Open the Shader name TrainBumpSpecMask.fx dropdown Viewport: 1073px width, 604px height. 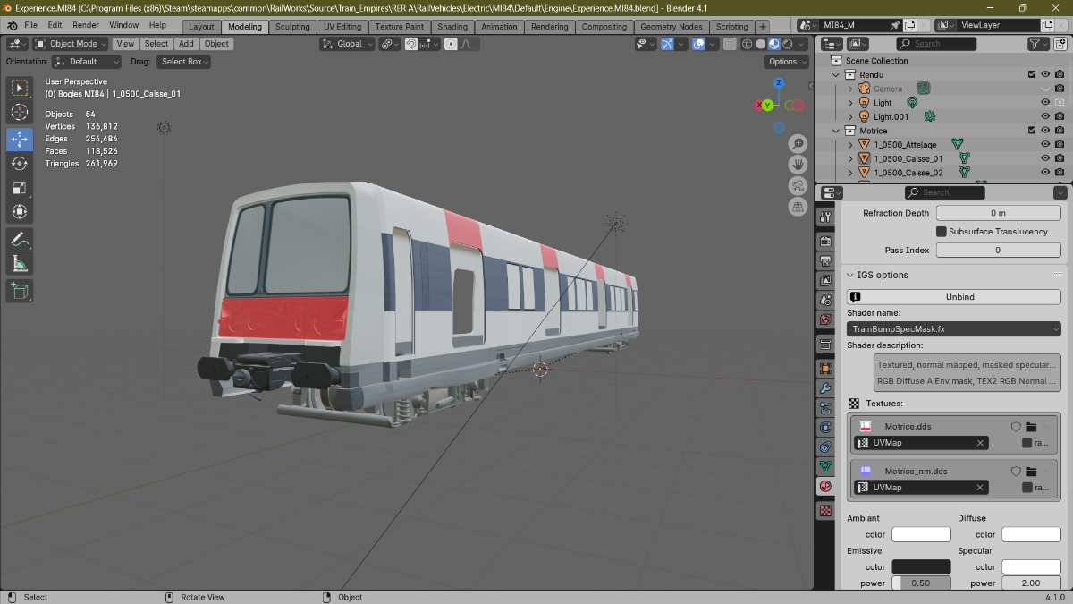(954, 328)
